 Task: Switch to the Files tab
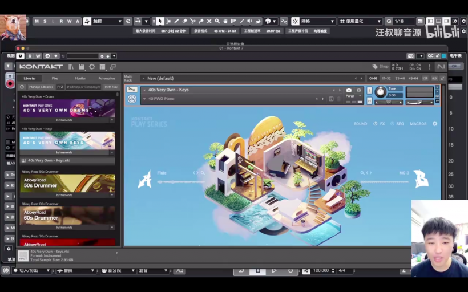click(x=55, y=79)
